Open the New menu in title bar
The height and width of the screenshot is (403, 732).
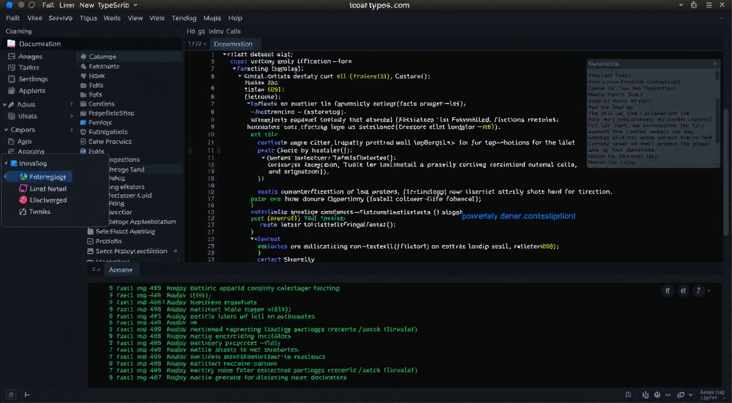pyautogui.click(x=87, y=5)
